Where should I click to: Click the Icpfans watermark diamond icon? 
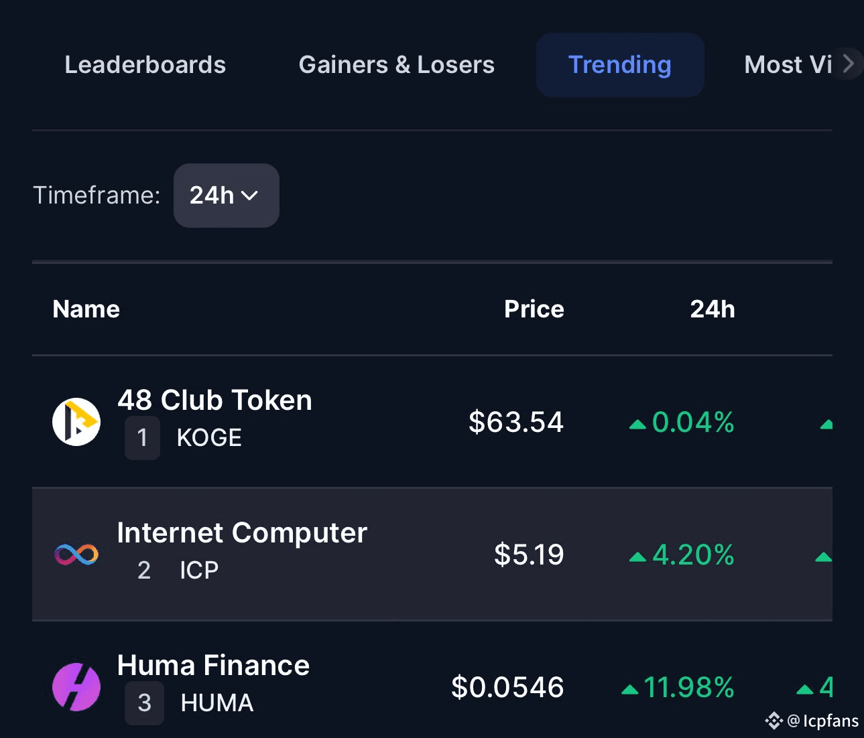coord(774,721)
